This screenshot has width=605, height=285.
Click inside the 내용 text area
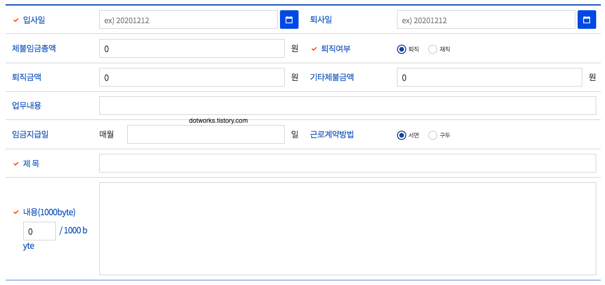347,228
